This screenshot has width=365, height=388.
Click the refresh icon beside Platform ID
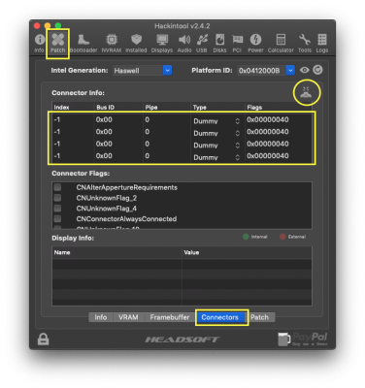click(317, 70)
